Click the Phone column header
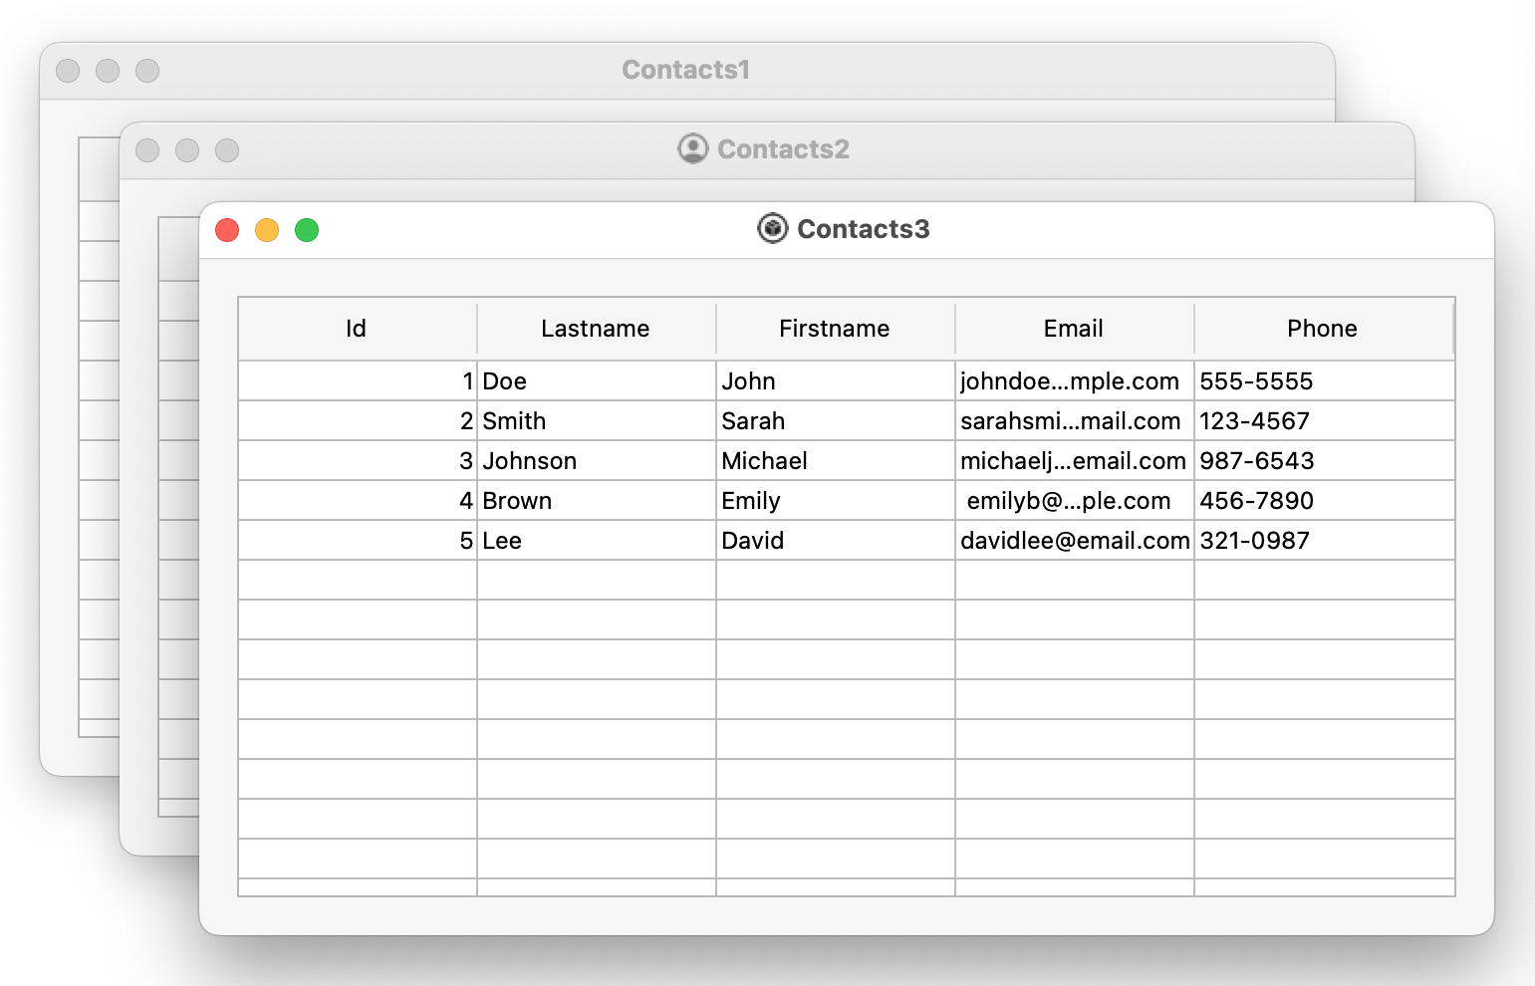 1322,329
